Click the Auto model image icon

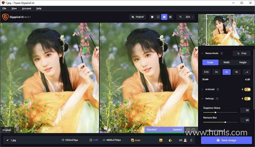pyautogui.click(x=133, y=140)
